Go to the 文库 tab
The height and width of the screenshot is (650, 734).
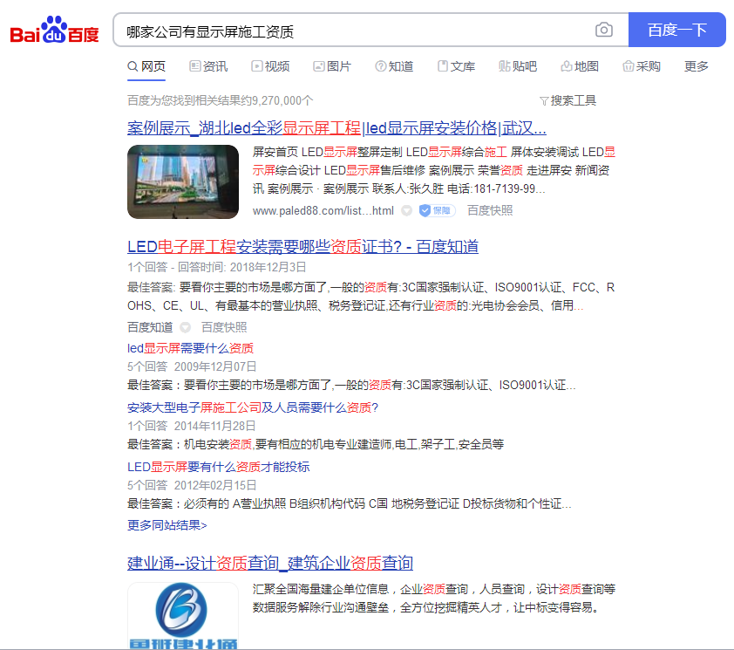[x=456, y=66]
